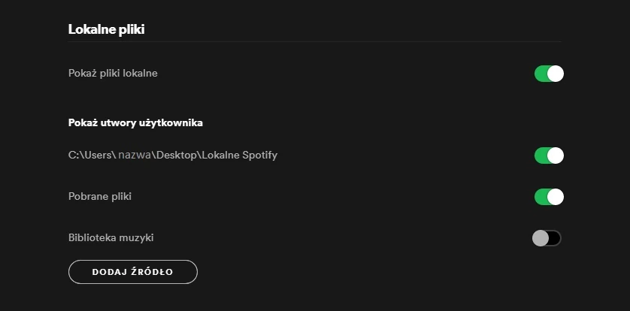Select the Pokaż utwory użytkownika subheading
This screenshot has width=630, height=311.
pyautogui.click(x=135, y=122)
